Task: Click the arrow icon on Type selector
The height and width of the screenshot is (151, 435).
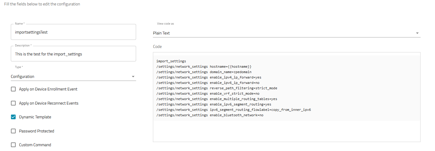Action: (x=133, y=77)
